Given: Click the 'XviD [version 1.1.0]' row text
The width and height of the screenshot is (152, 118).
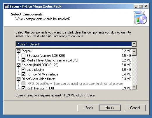Looking at the screenshot, I should (40, 88).
